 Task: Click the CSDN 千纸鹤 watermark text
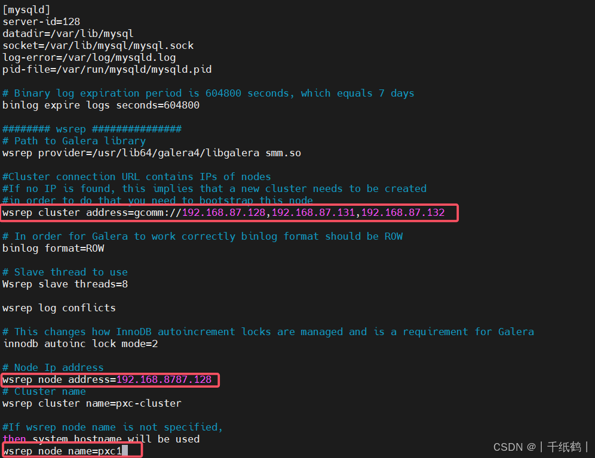[x=539, y=447]
